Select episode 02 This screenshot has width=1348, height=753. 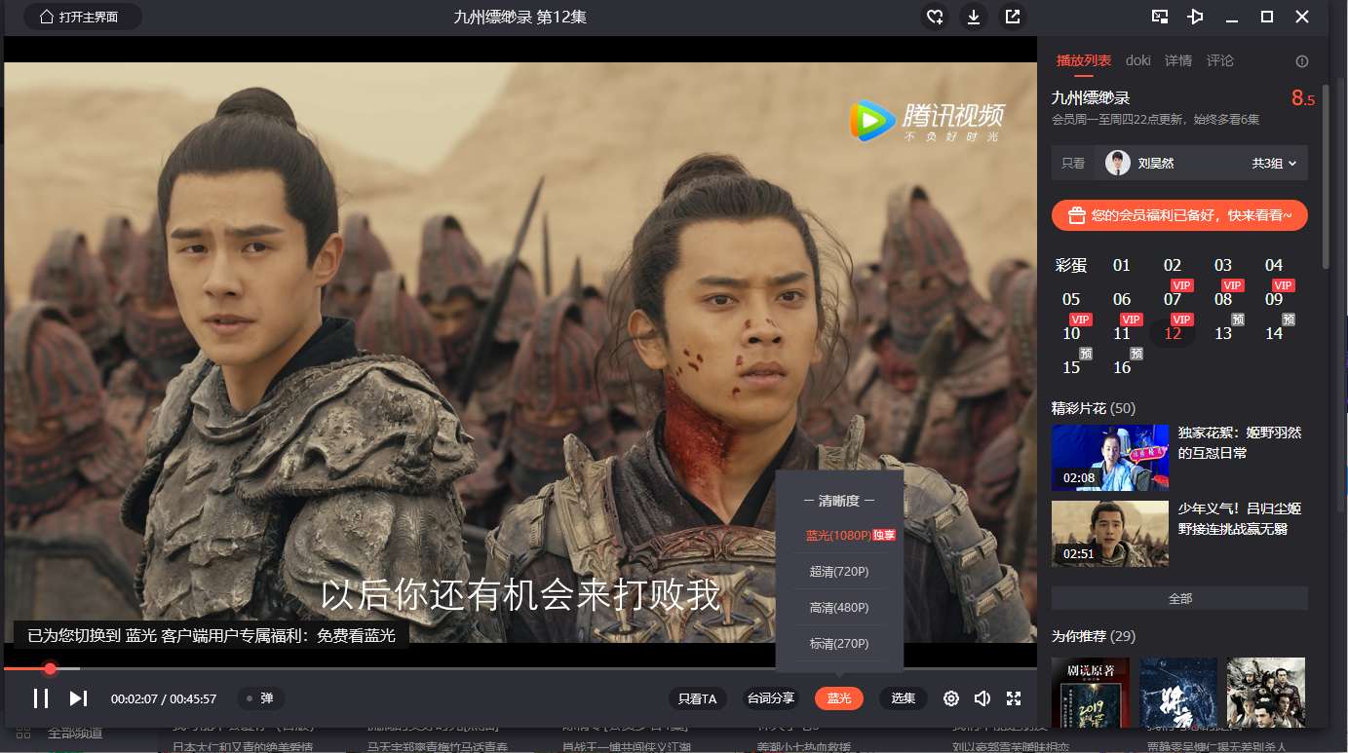coord(1173,265)
